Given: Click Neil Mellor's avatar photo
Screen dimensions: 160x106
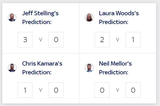Looking at the screenshot, I should pos(89,68).
